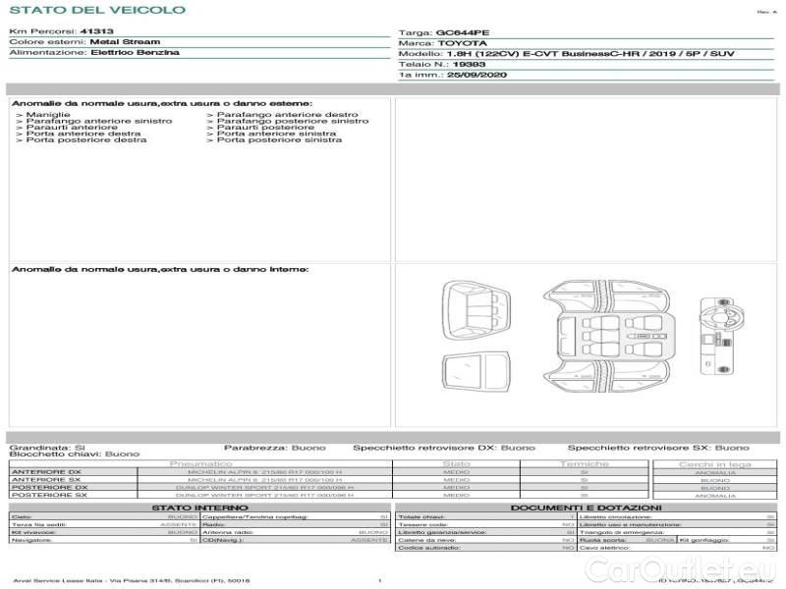Click 'Specchietto retrovisore SX: Buono'
Viewport: 786px width, 589px height.
658,448
